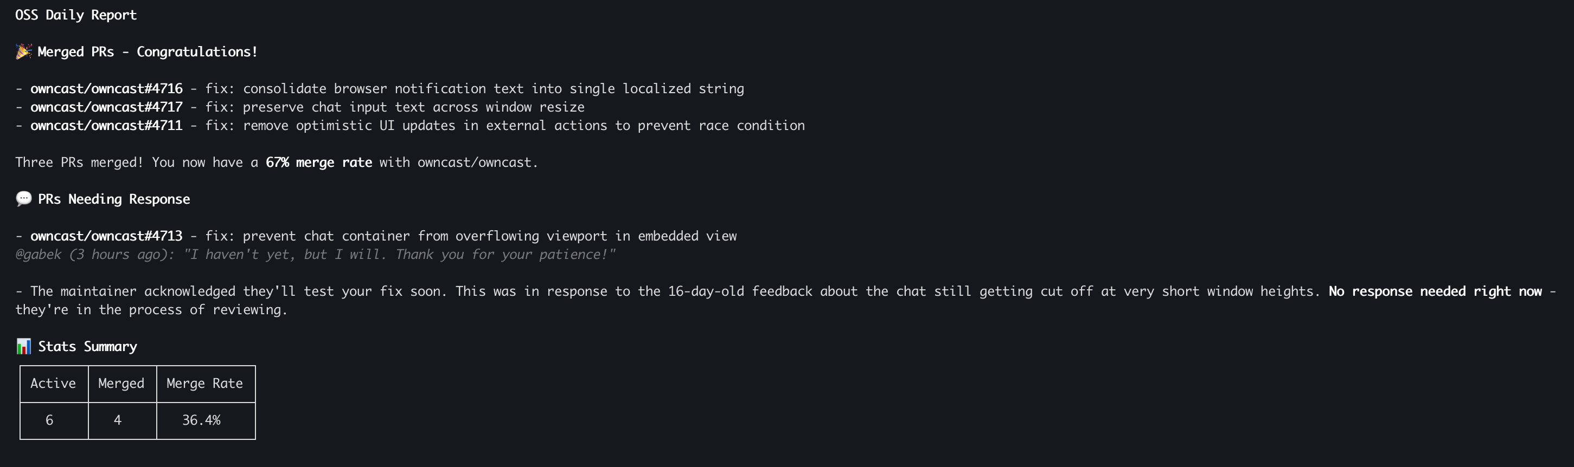1574x467 pixels.
Task: Click the Merge Rate column header
Action: (x=204, y=384)
